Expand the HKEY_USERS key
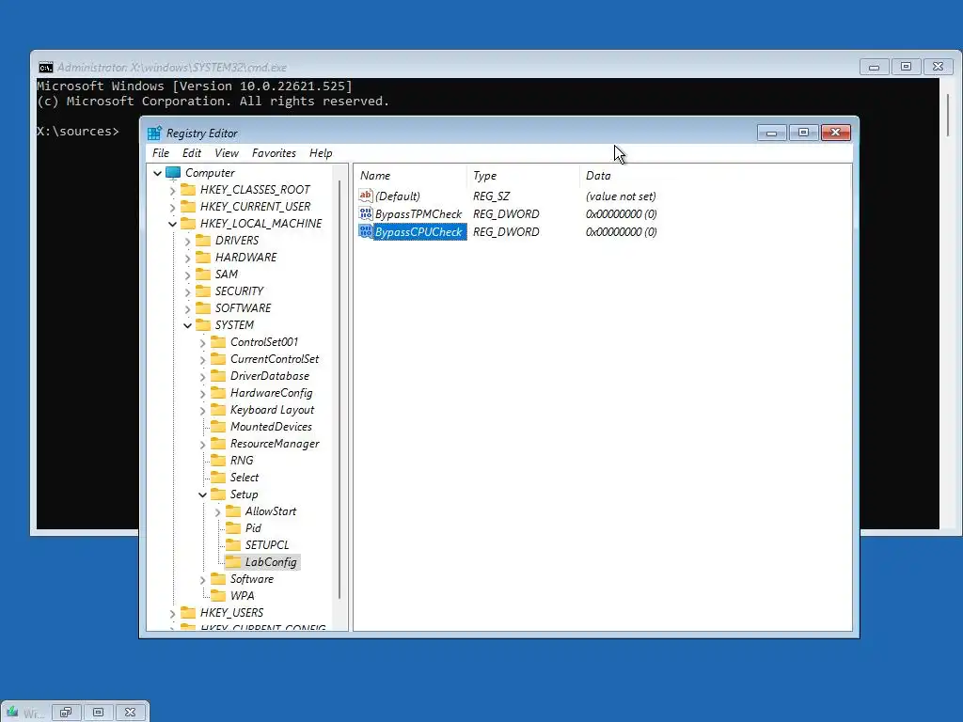This screenshot has height=722, width=963. (173, 613)
